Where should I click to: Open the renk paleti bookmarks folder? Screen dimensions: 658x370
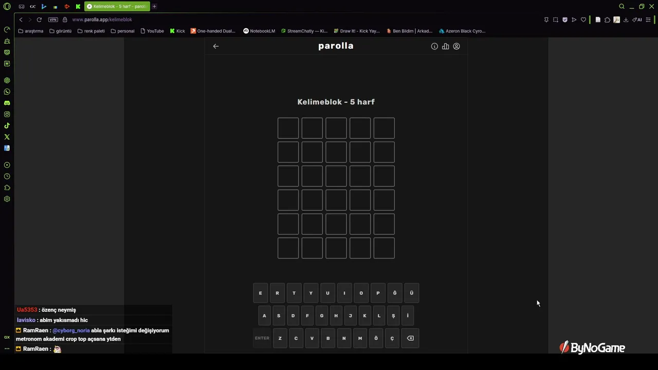(91, 31)
